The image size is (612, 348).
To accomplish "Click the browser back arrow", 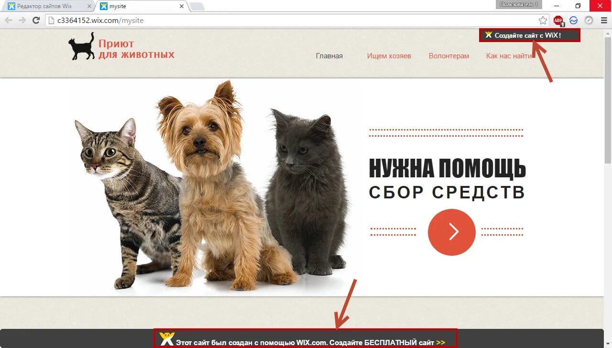I will 9,20.
